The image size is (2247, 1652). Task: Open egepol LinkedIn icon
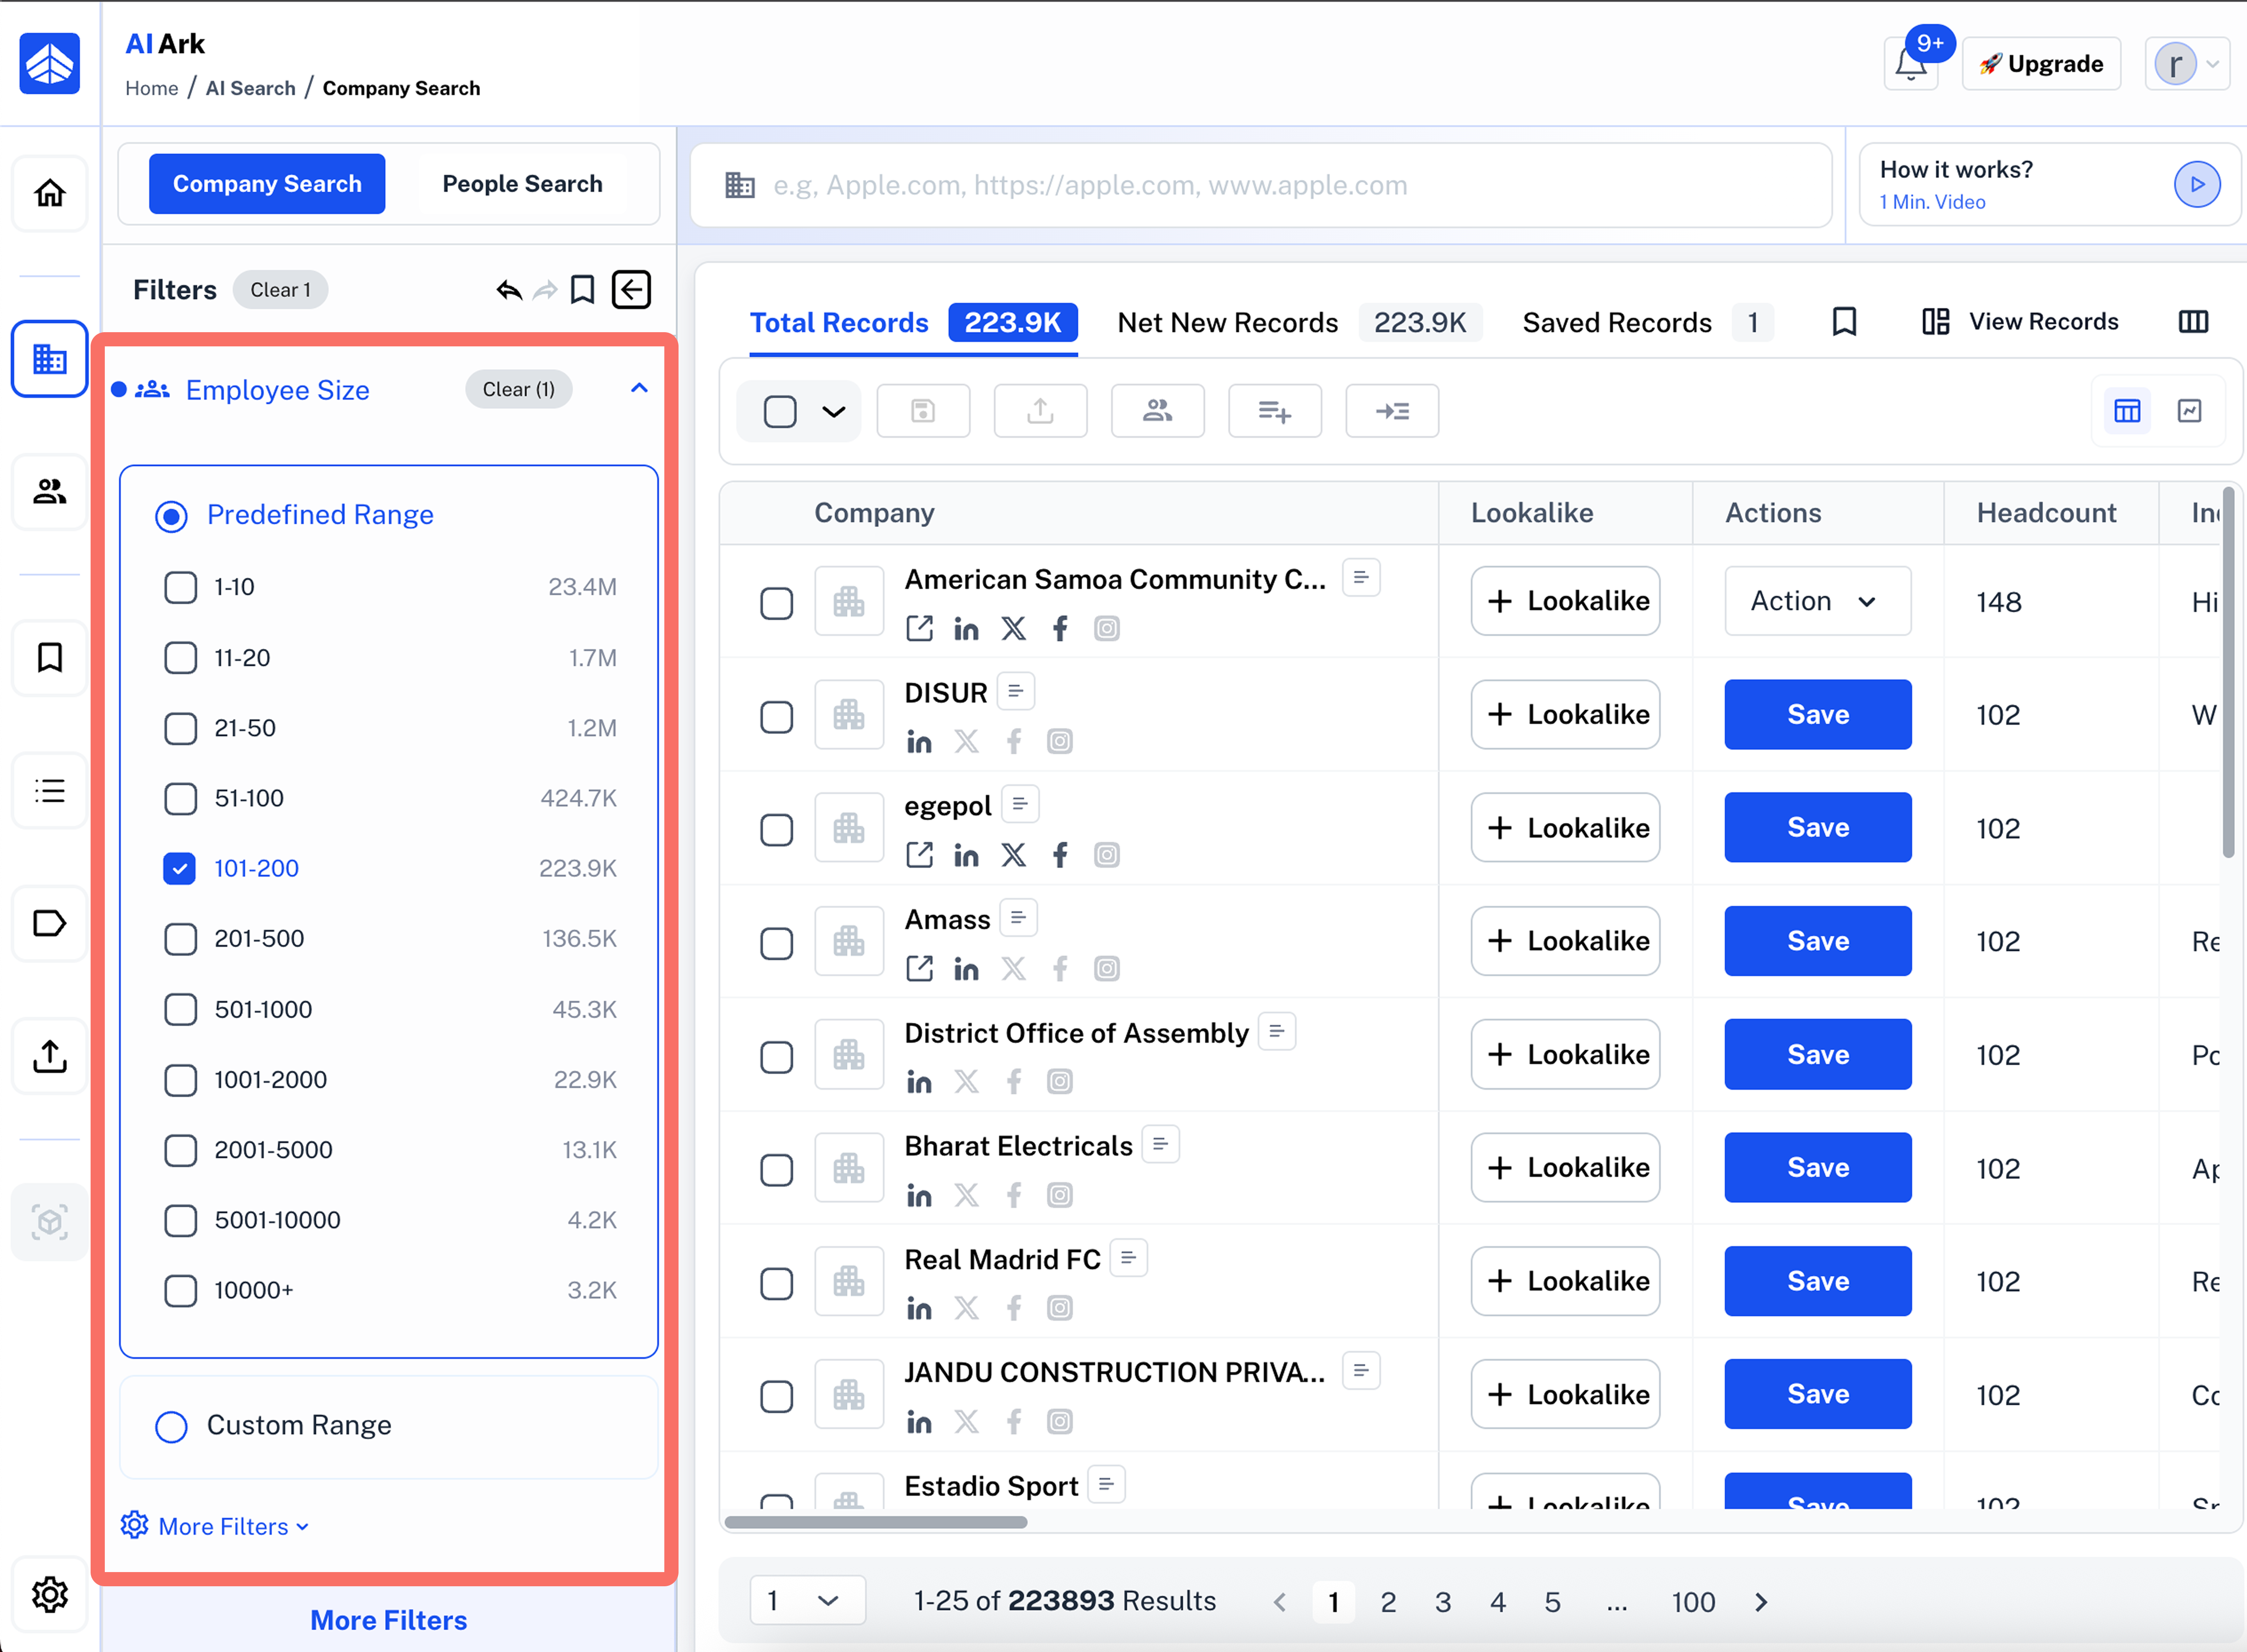click(x=966, y=855)
